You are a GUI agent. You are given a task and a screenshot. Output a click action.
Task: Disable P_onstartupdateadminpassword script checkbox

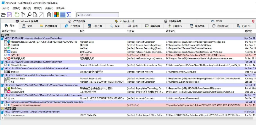pos(6,105)
